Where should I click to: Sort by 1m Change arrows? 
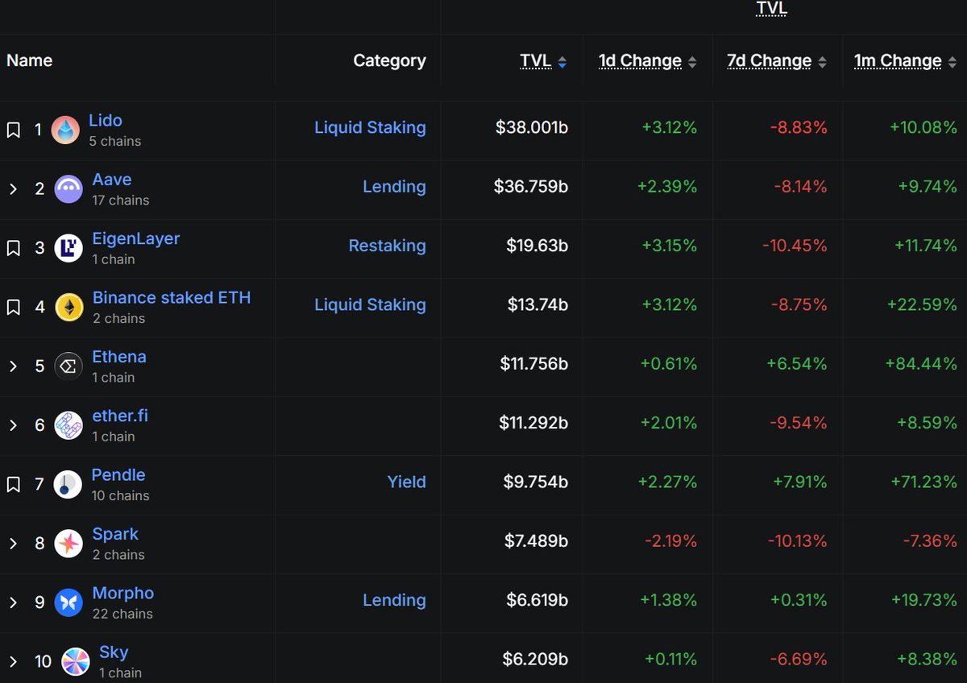coord(952,62)
